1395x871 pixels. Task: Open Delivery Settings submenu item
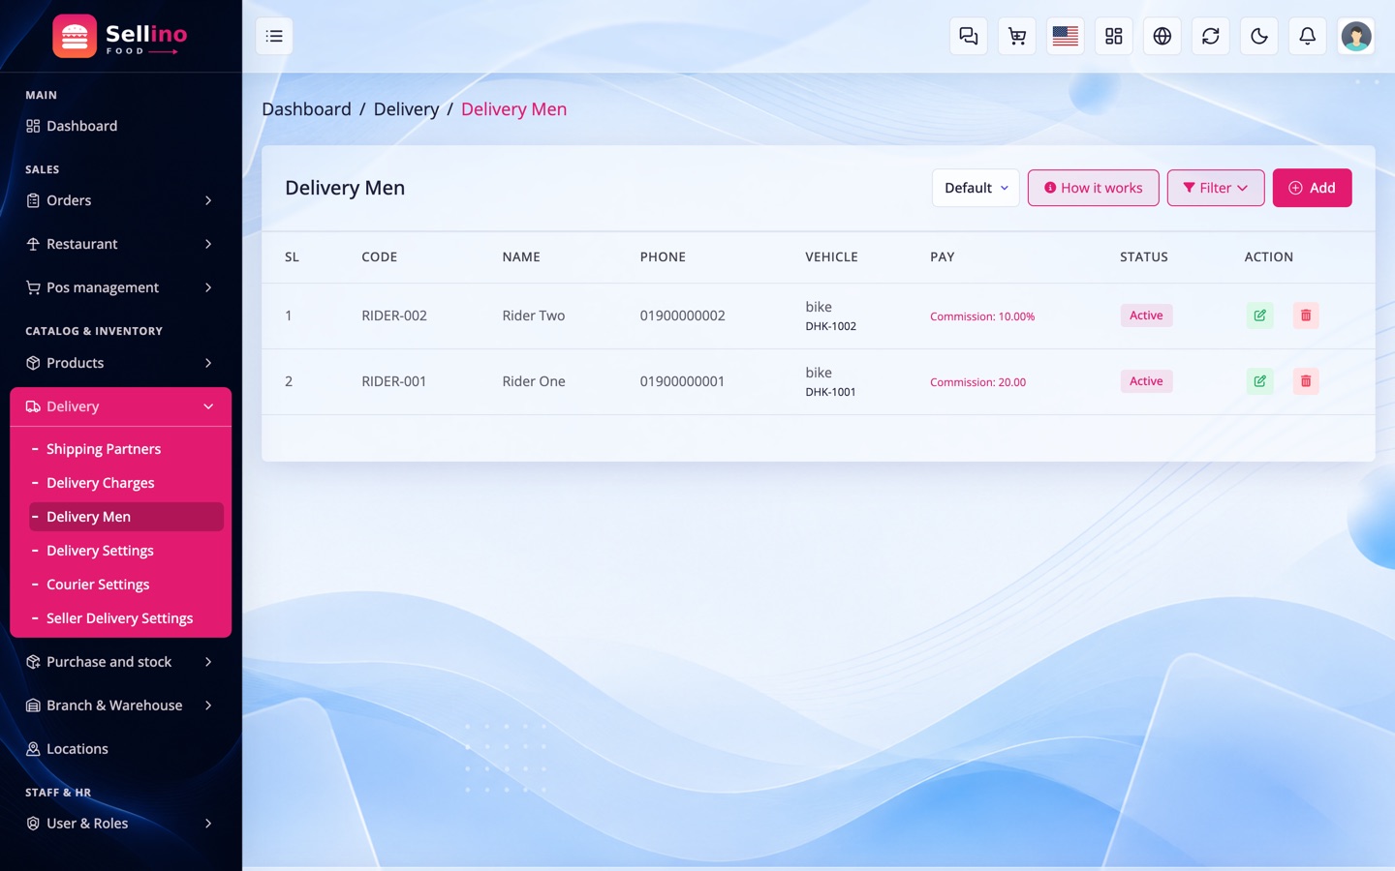126,551
